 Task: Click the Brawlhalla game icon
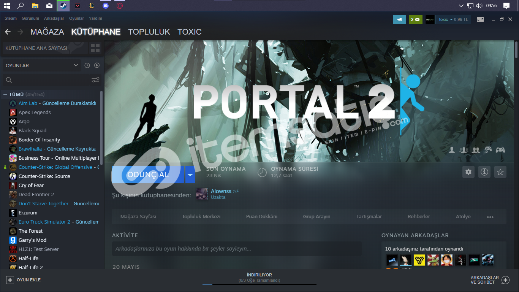tap(13, 149)
